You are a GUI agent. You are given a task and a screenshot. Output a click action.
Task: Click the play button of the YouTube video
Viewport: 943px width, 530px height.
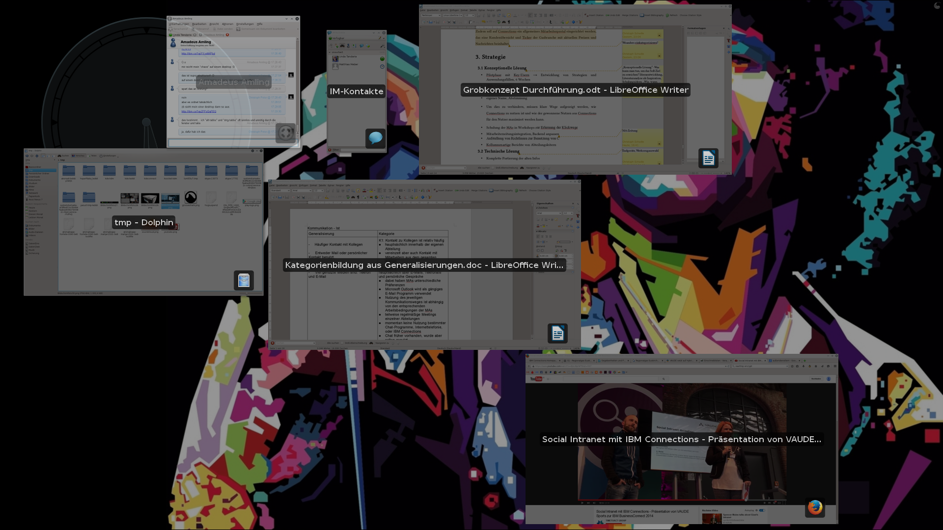tap(582, 503)
